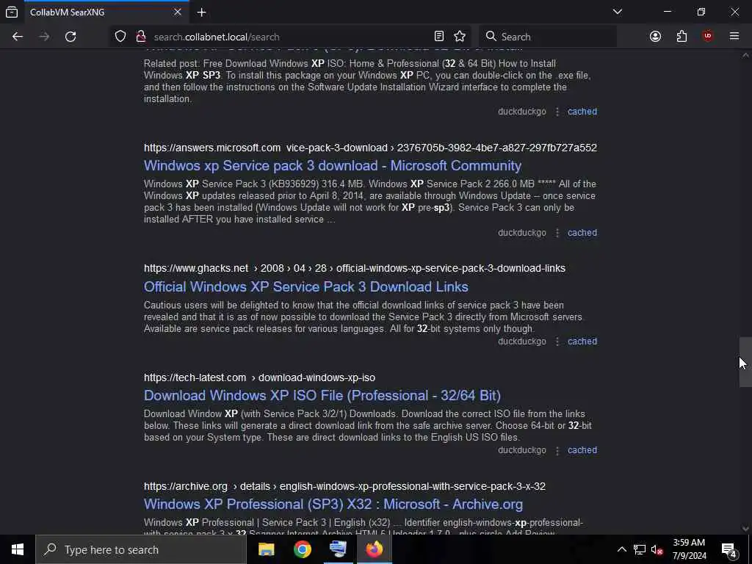752x564 pixels.
Task: Select the CollabVM SearXNG tab
Action: pos(106,12)
